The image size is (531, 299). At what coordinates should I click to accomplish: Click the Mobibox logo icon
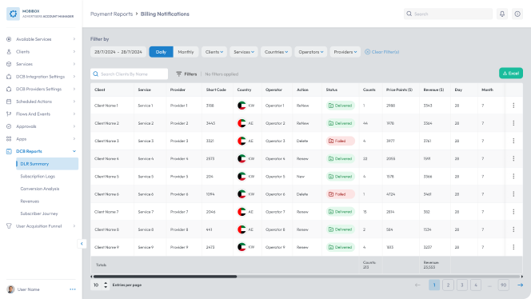pos(14,14)
